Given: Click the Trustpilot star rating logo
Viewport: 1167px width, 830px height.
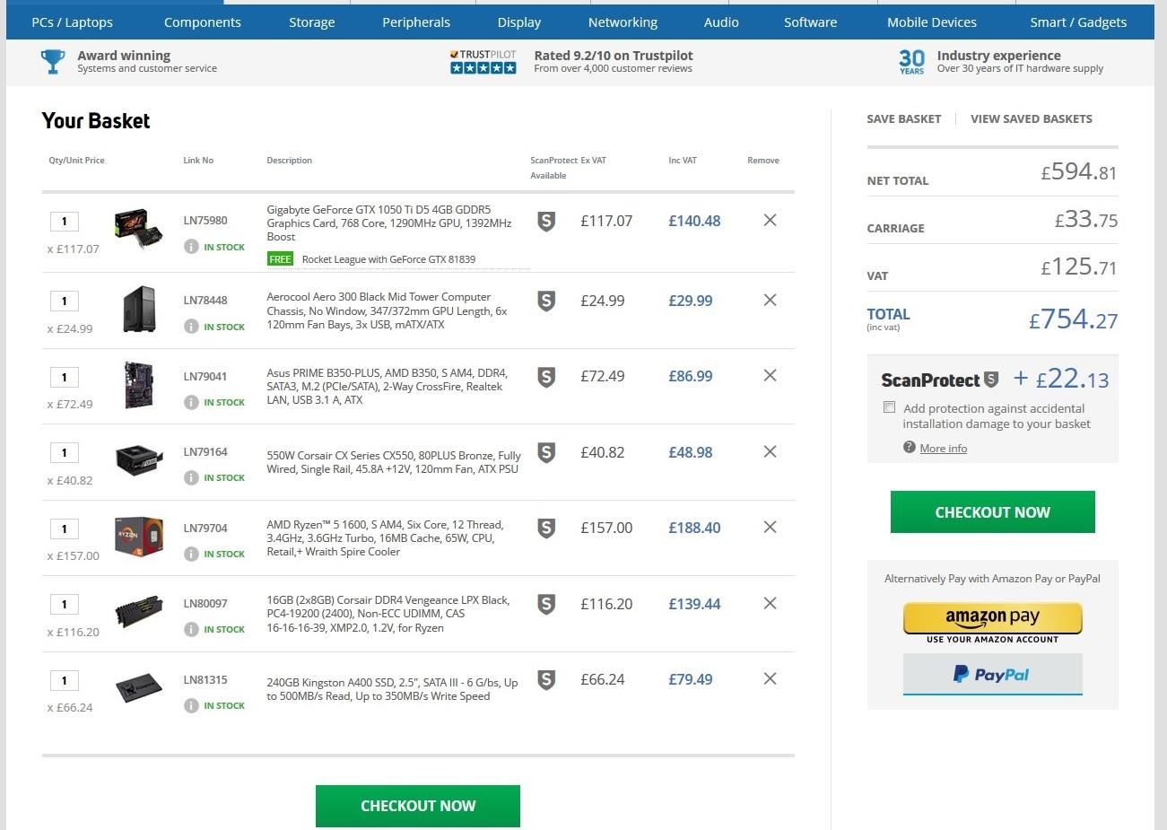Looking at the screenshot, I should (483, 62).
